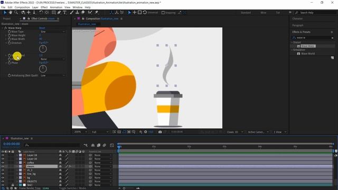Adjust the Direction angle dial
The image size is (338, 190).
point(43,49)
